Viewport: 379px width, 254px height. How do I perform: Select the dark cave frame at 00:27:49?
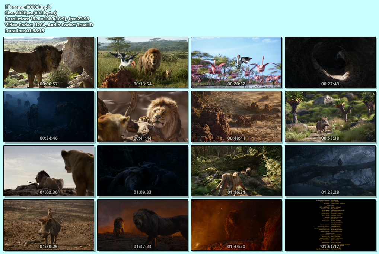330,62
